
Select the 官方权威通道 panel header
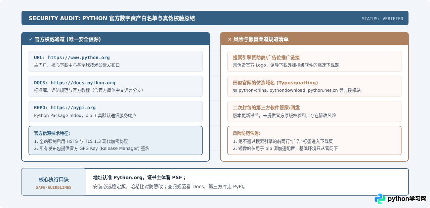click(x=116, y=39)
